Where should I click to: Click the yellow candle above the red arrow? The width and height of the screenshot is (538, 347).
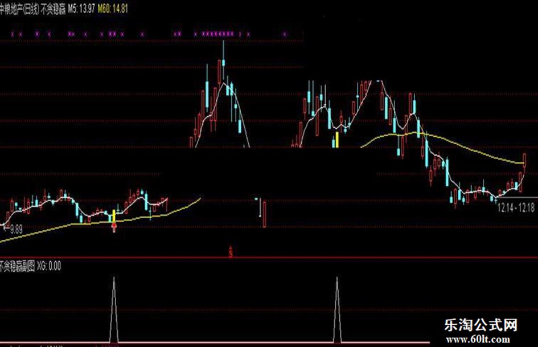[114, 216]
